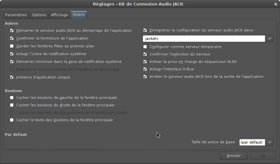
Task: Close the Réglages dialog window
Action: pos(275,4)
